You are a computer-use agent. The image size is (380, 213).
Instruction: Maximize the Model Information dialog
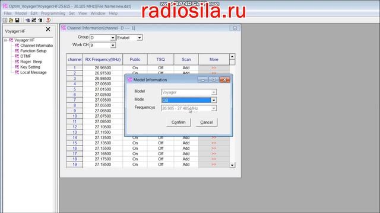214,80
